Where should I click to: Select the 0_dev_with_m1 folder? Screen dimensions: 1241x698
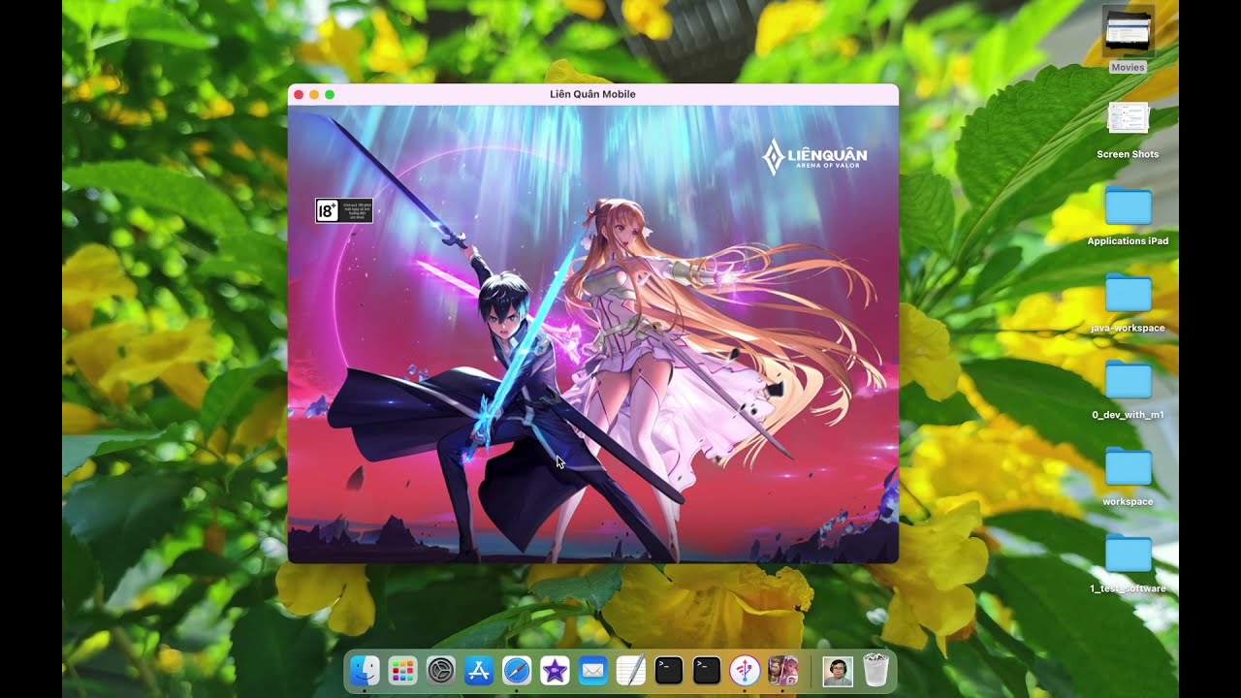pos(1129,390)
